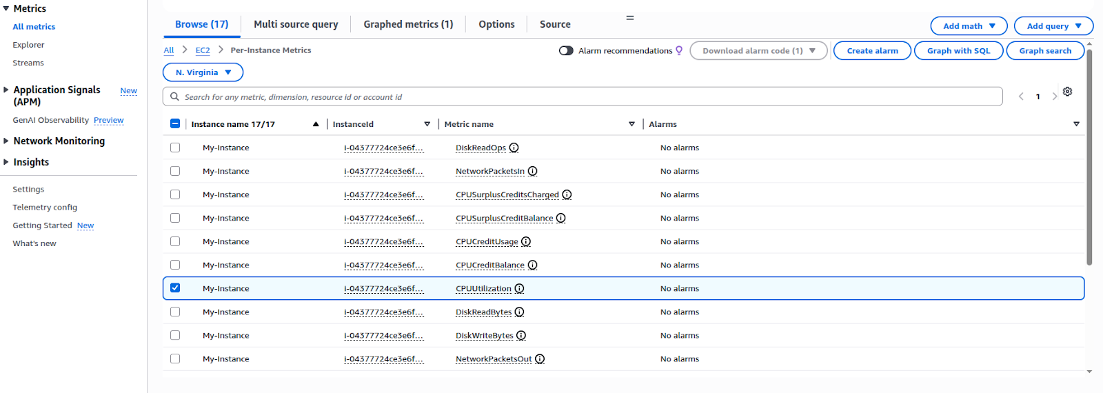Check the NetworkPacketsOut row checkbox
Viewport: 1103px width, 393px height.
(x=175, y=359)
